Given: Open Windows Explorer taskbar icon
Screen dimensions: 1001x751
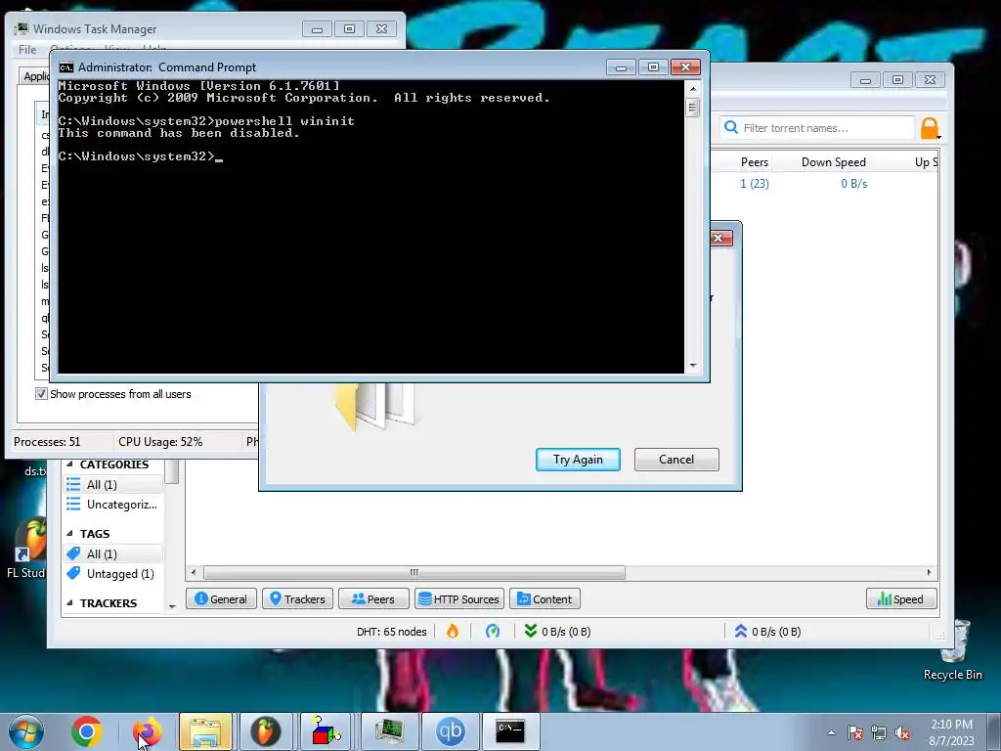Looking at the screenshot, I should (205, 731).
